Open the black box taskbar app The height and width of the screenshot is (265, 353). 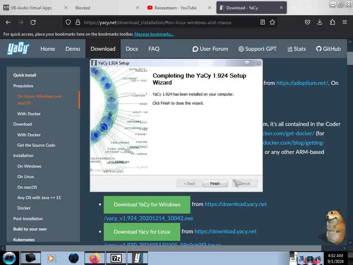(x=31, y=258)
